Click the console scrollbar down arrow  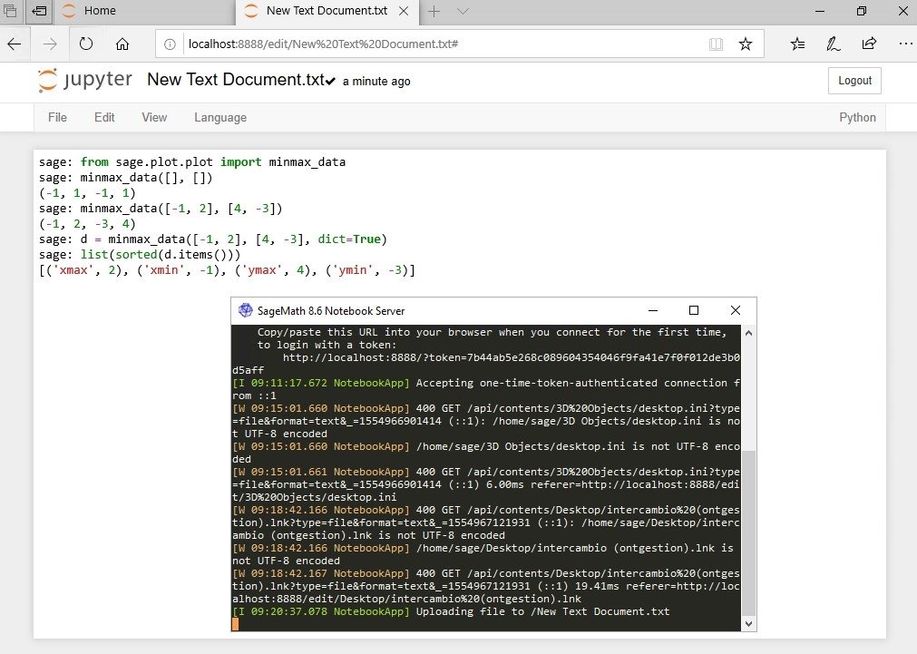pos(748,624)
